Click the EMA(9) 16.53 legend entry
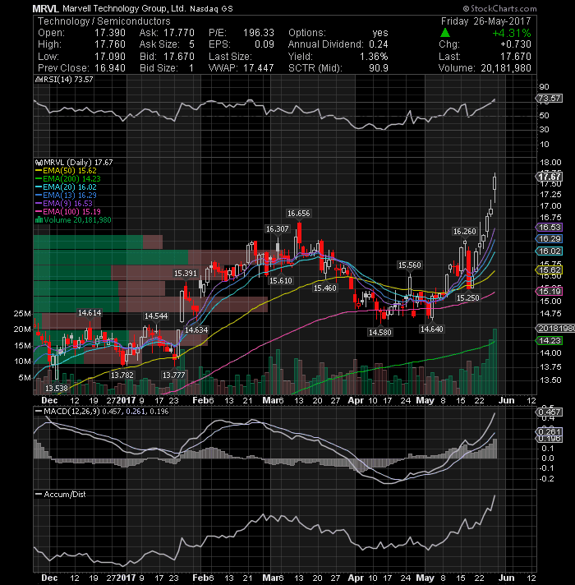Image resolution: width=575 pixels, height=585 pixels. coord(64,203)
